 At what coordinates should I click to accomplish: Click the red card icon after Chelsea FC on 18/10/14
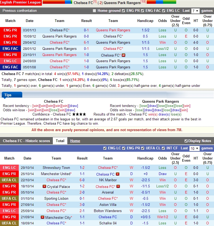coord(118,186)
